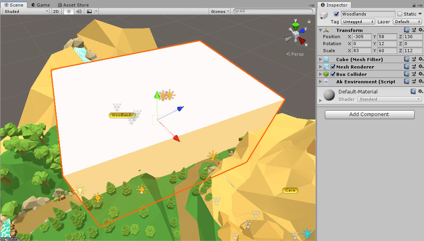The width and height of the screenshot is (424, 241).
Task: Open the Shaded draw mode dropdown
Action: pyautogui.click(x=26, y=11)
